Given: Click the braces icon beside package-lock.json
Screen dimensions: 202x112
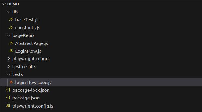Looking at the screenshot, I should (8, 90).
